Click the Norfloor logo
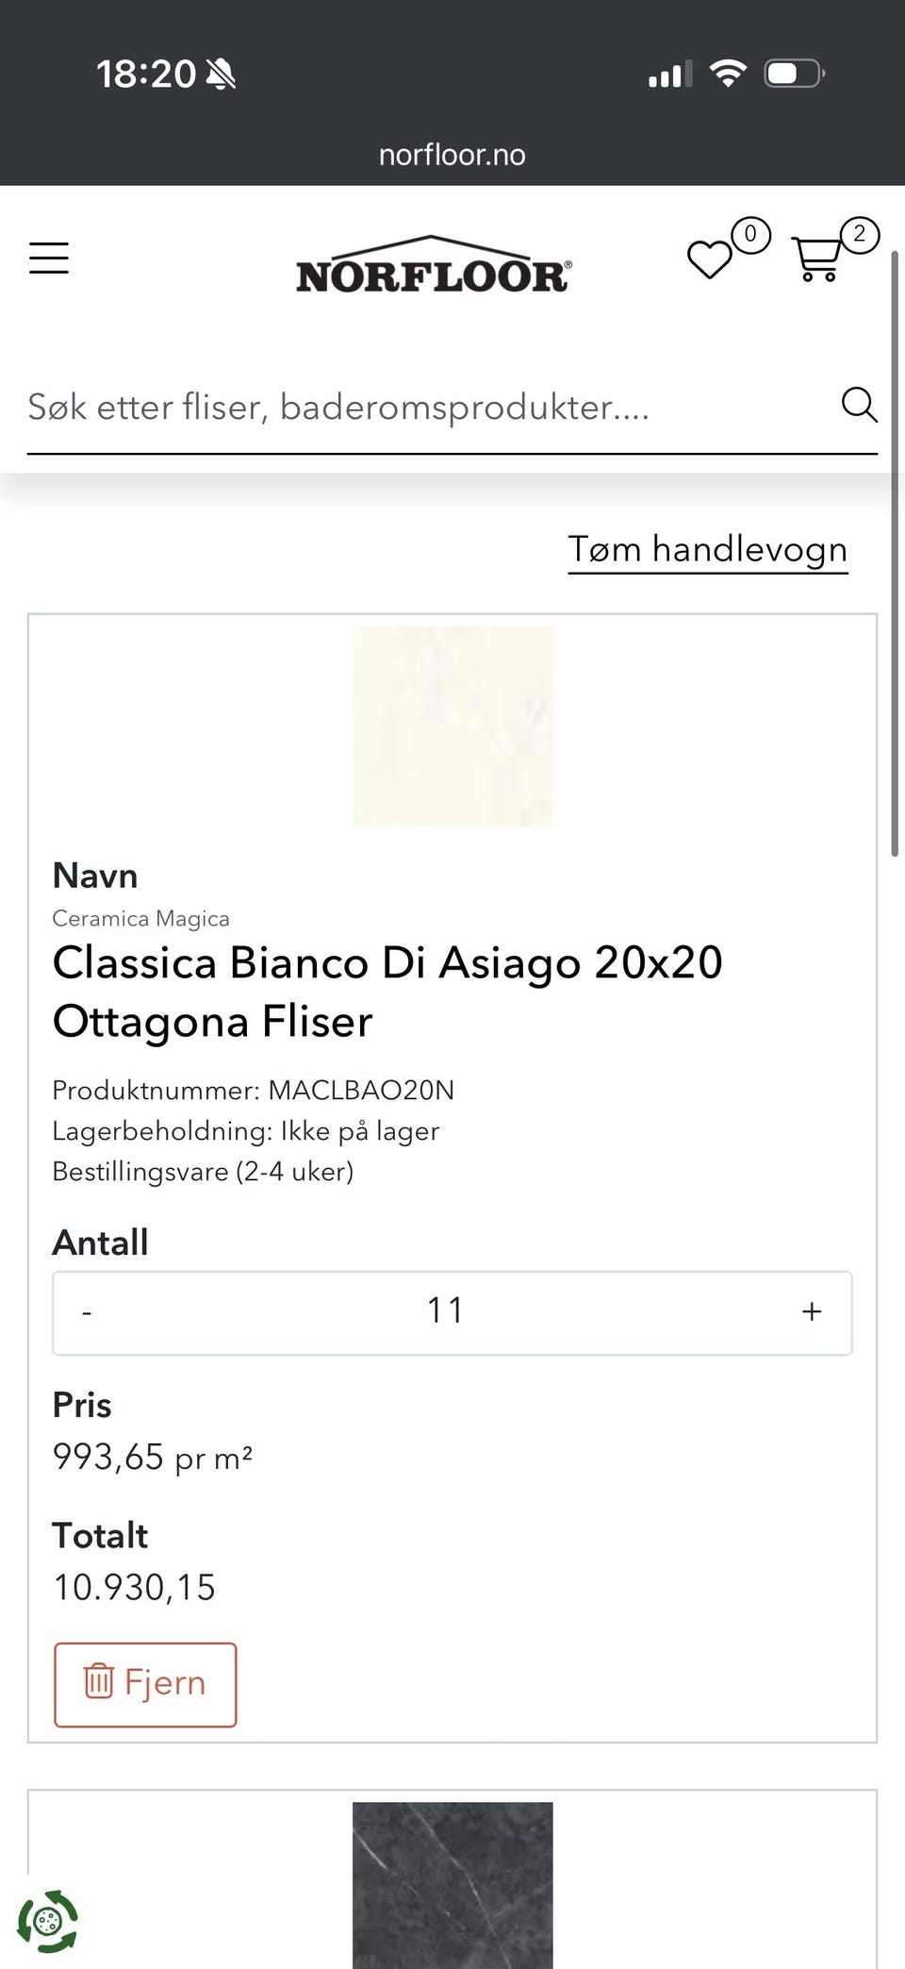Viewport: 905px width, 1969px height. coord(434,264)
